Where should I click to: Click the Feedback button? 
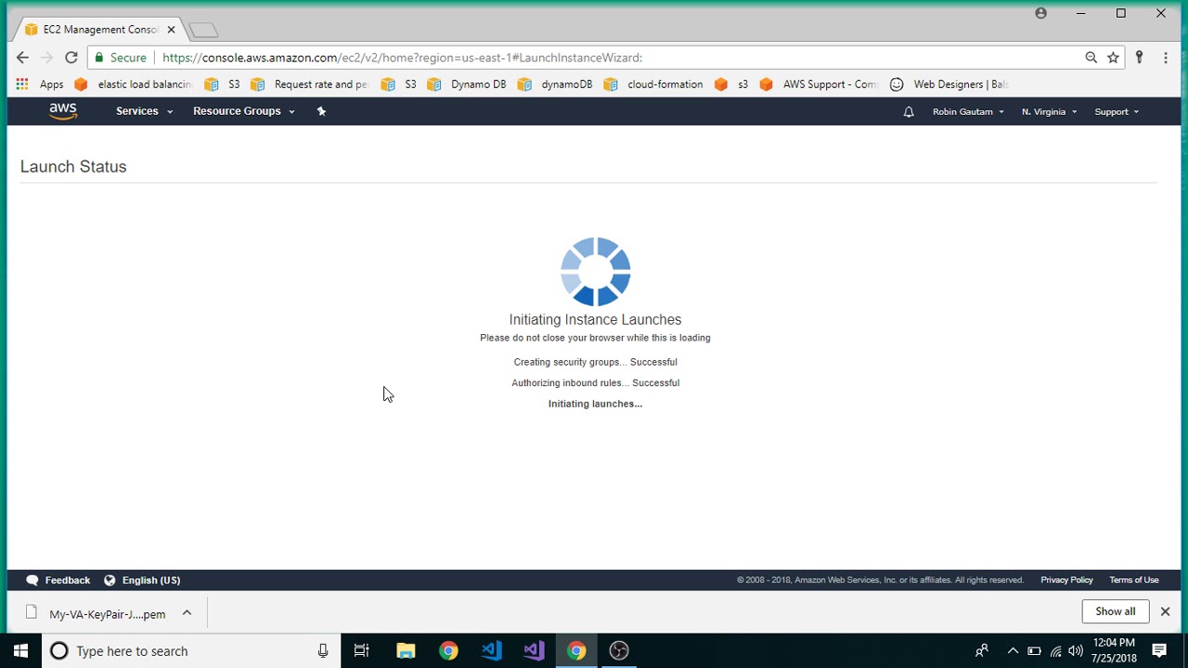coord(58,580)
